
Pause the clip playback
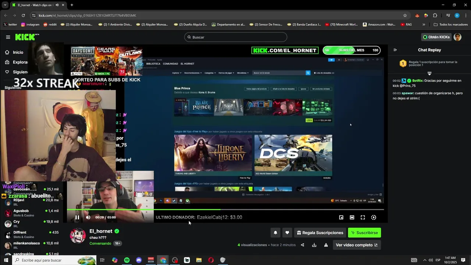77,217
